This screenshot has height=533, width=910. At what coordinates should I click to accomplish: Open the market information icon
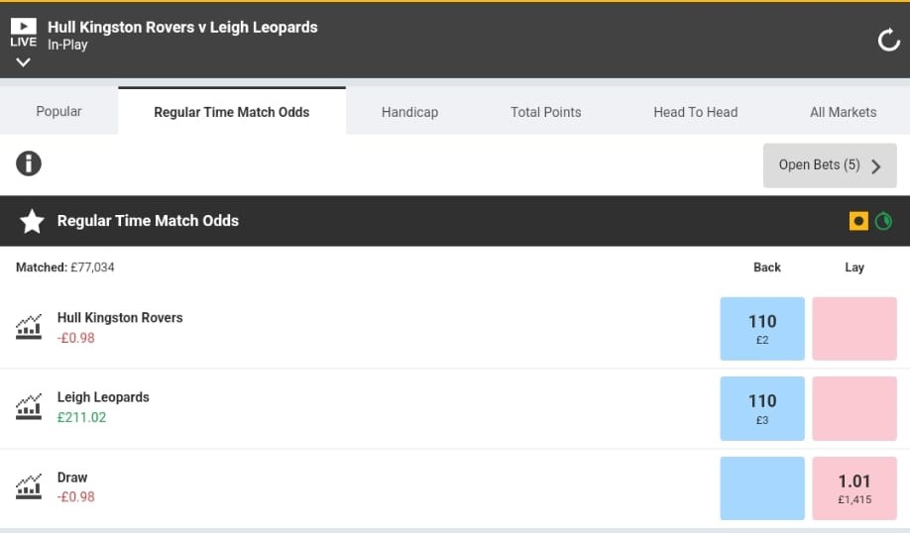pyautogui.click(x=29, y=163)
